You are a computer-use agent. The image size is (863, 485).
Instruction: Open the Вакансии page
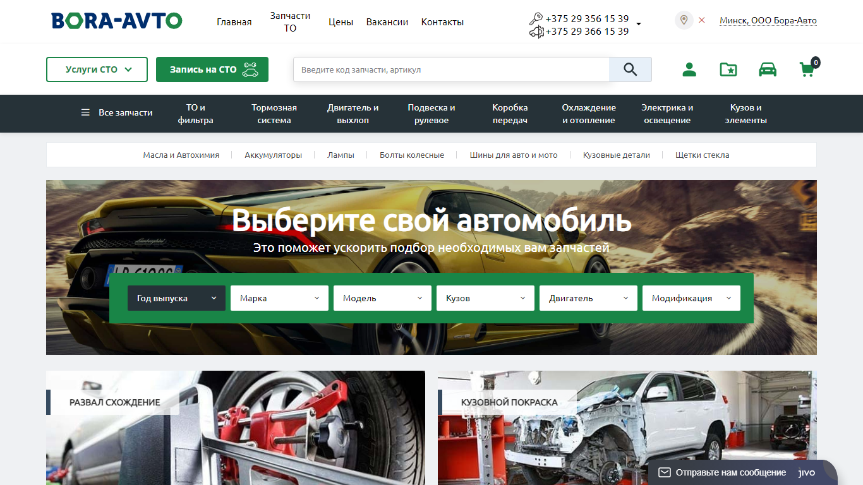tap(387, 22)
